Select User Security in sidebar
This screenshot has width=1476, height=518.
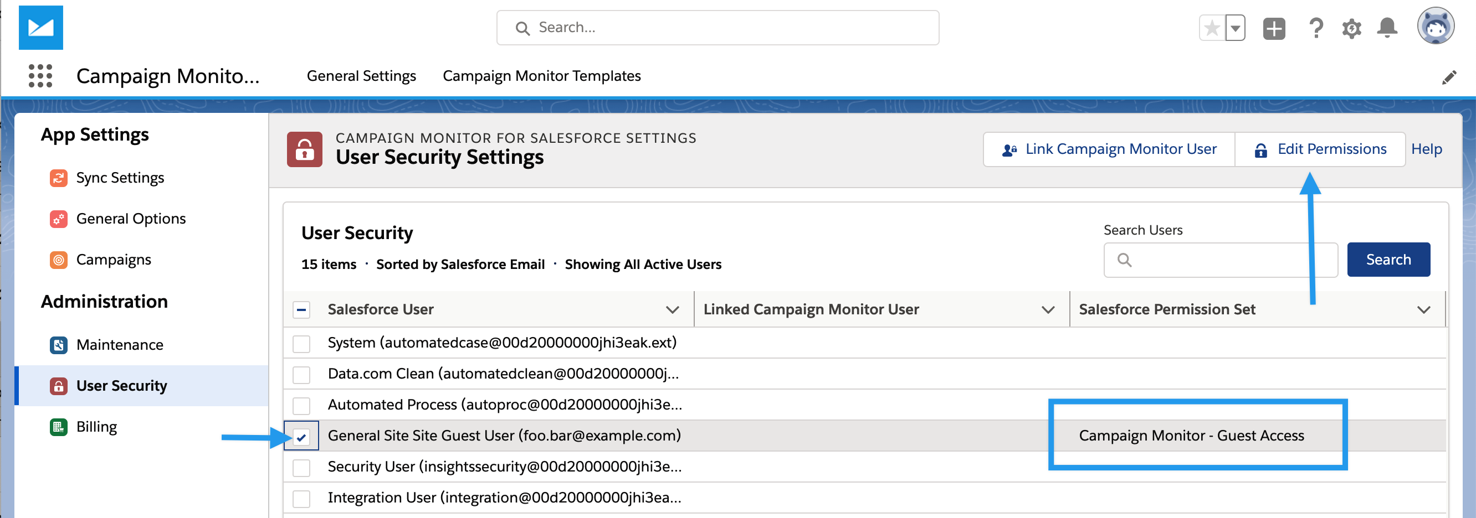(141, 386)
